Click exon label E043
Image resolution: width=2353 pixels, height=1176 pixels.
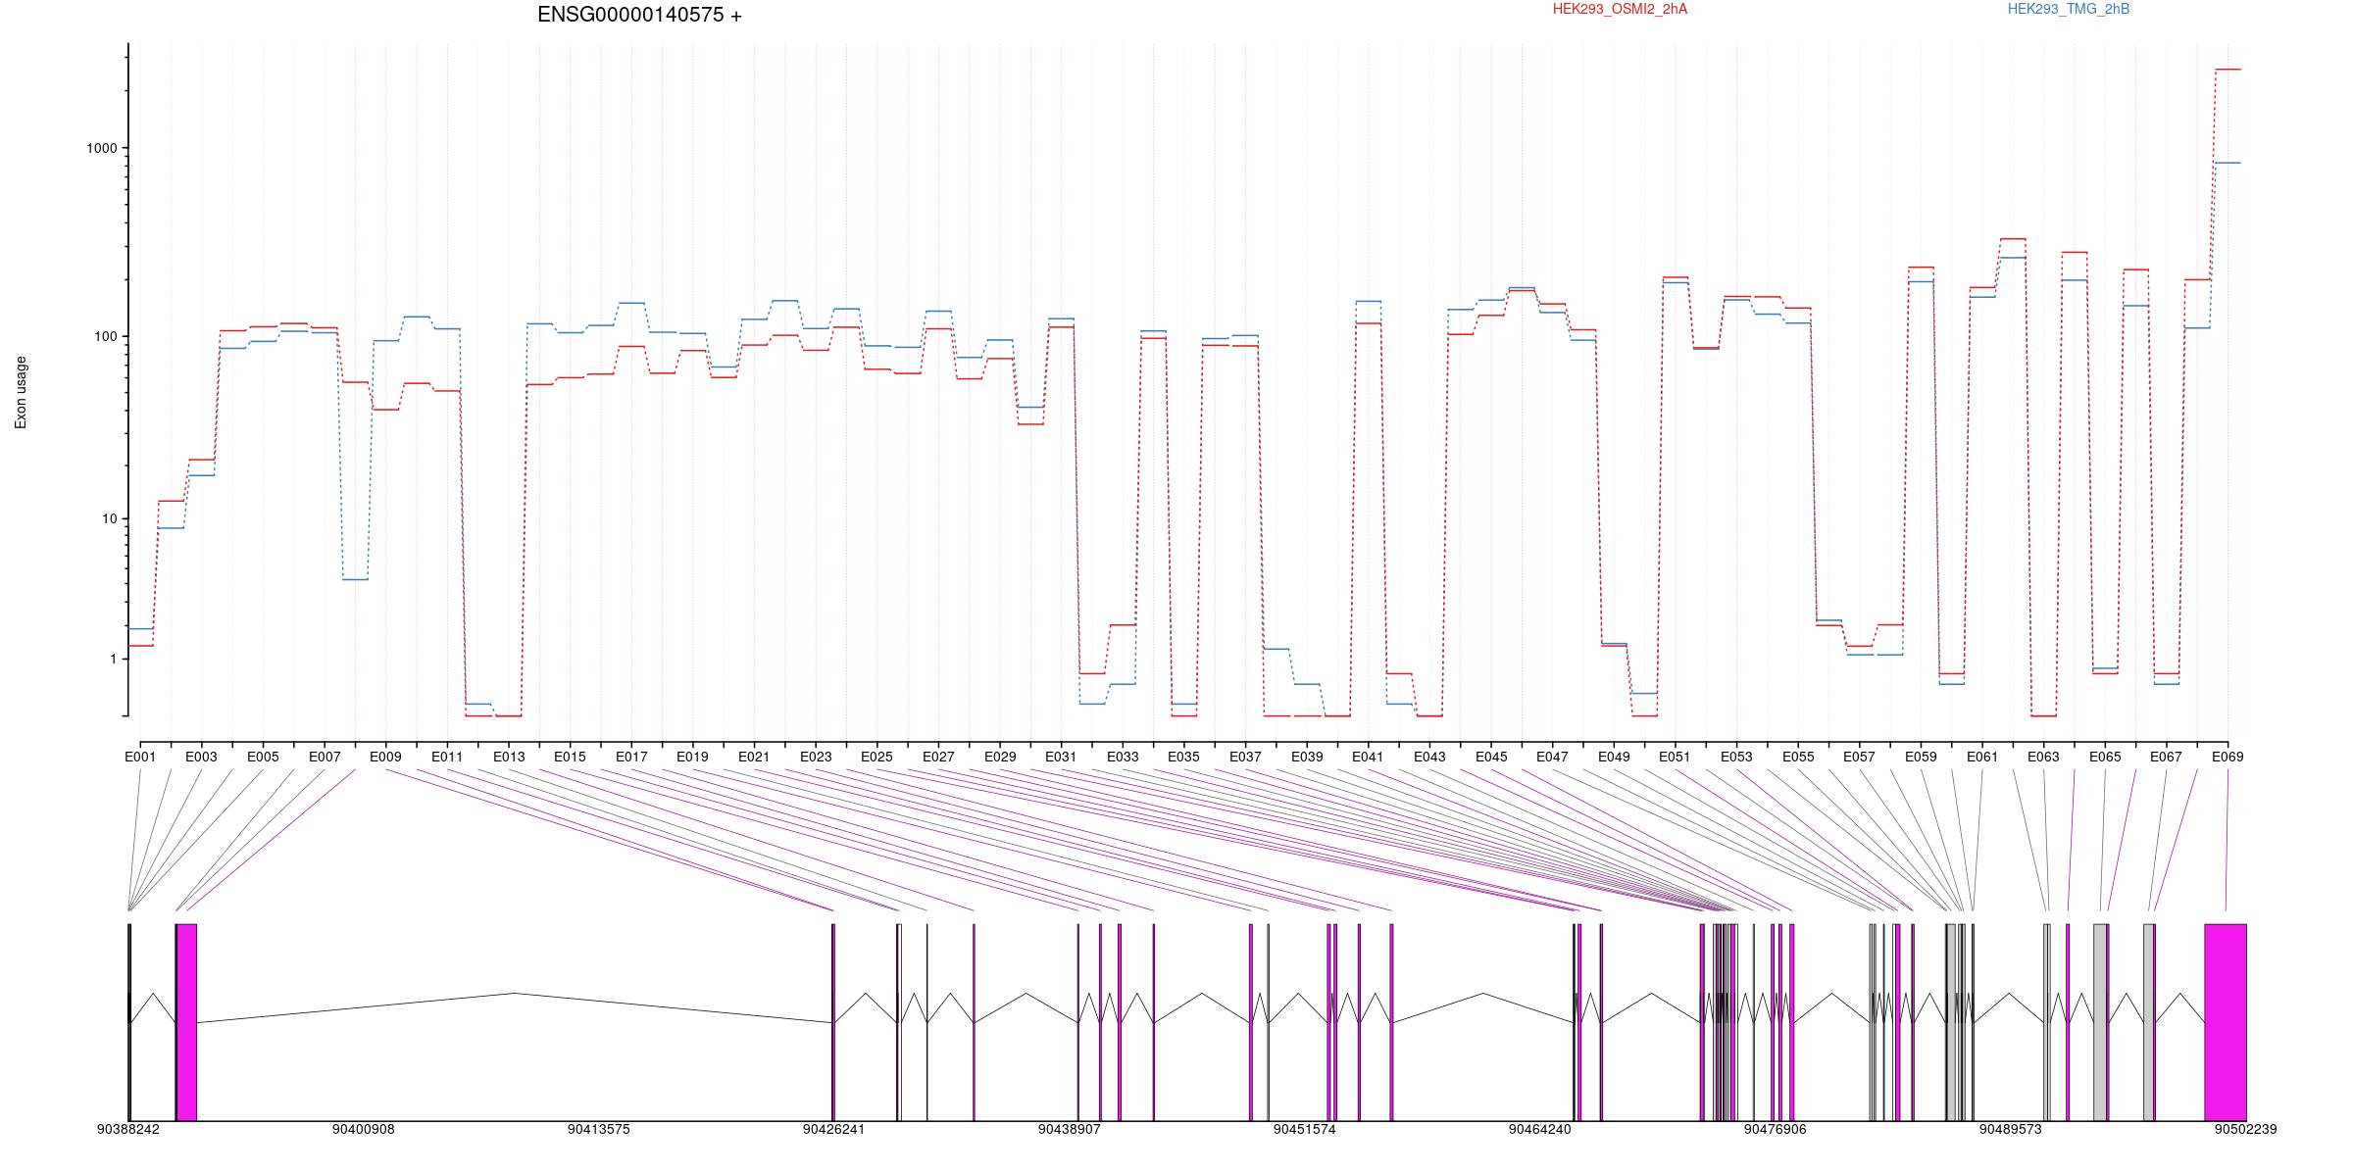[1429, 757]
